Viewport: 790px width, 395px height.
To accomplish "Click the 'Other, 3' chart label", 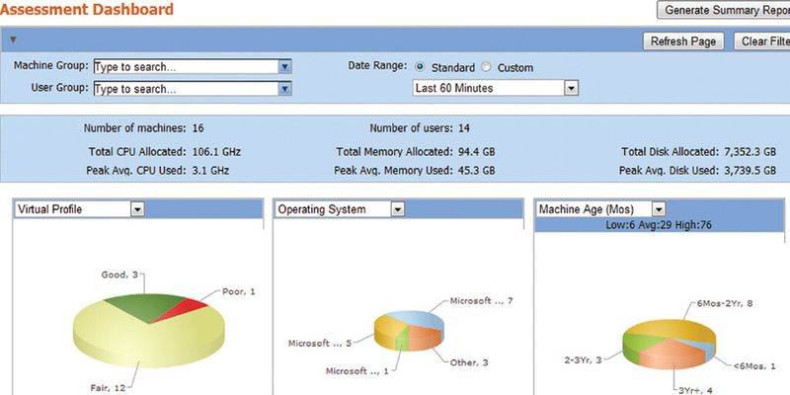I will point(469,362).
